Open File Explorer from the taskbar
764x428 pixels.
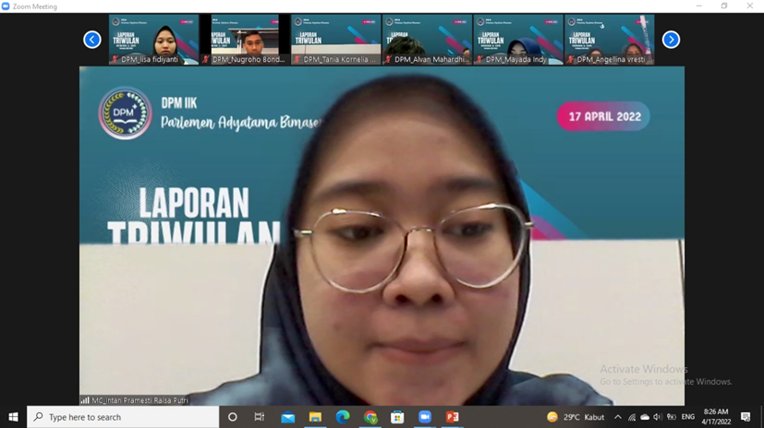coord(315,417)
